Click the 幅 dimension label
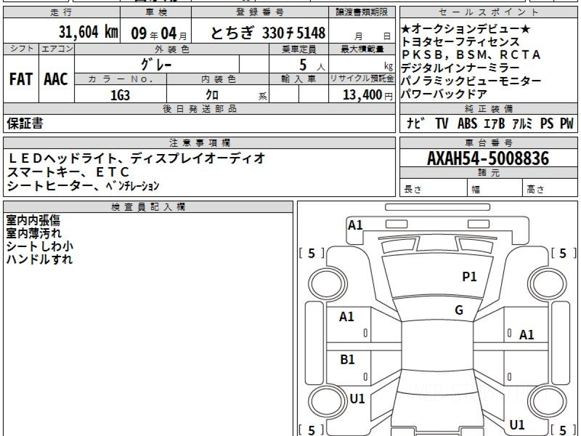Image resolution: width=581 pixels, height=436 pixels. click(x=475, y=189)
